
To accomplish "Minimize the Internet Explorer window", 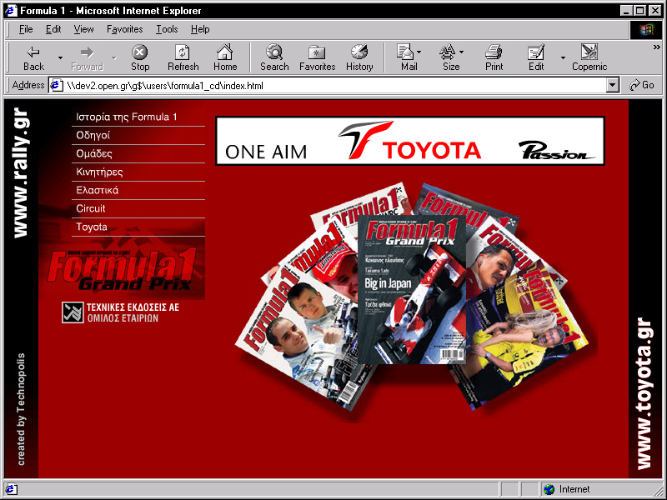I will point(626,11).
